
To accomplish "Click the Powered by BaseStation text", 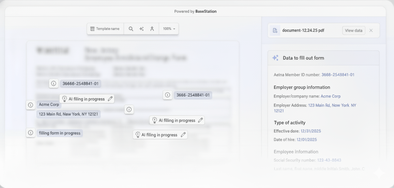I will tap(196, 11).
